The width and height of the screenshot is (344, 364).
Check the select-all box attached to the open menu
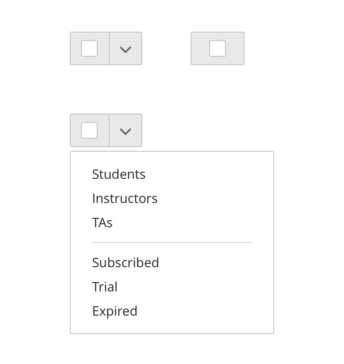click(x=89, y=130)
